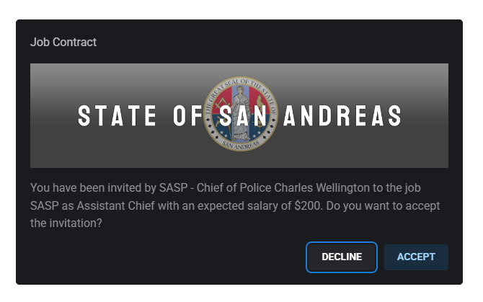
Task: Click the word OF in the banner
Action: 189,116
